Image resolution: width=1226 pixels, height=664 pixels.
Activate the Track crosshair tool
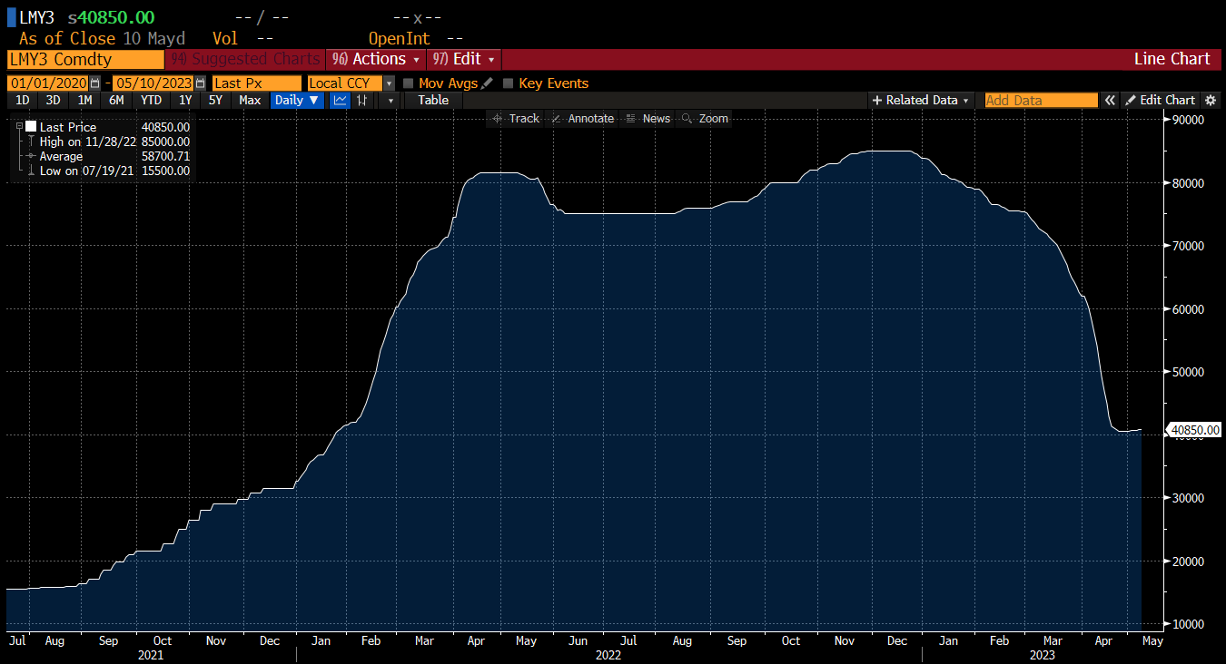coord(516,119)
